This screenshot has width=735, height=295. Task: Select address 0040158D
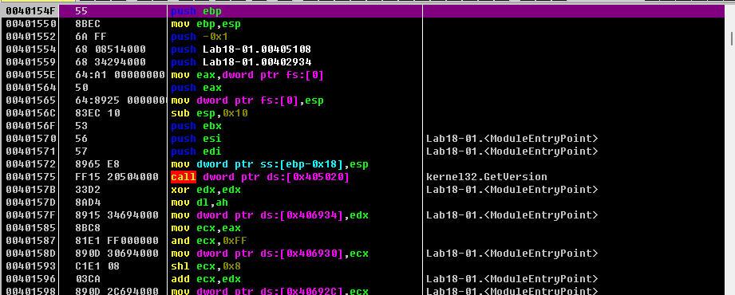[x=31, y=254]
